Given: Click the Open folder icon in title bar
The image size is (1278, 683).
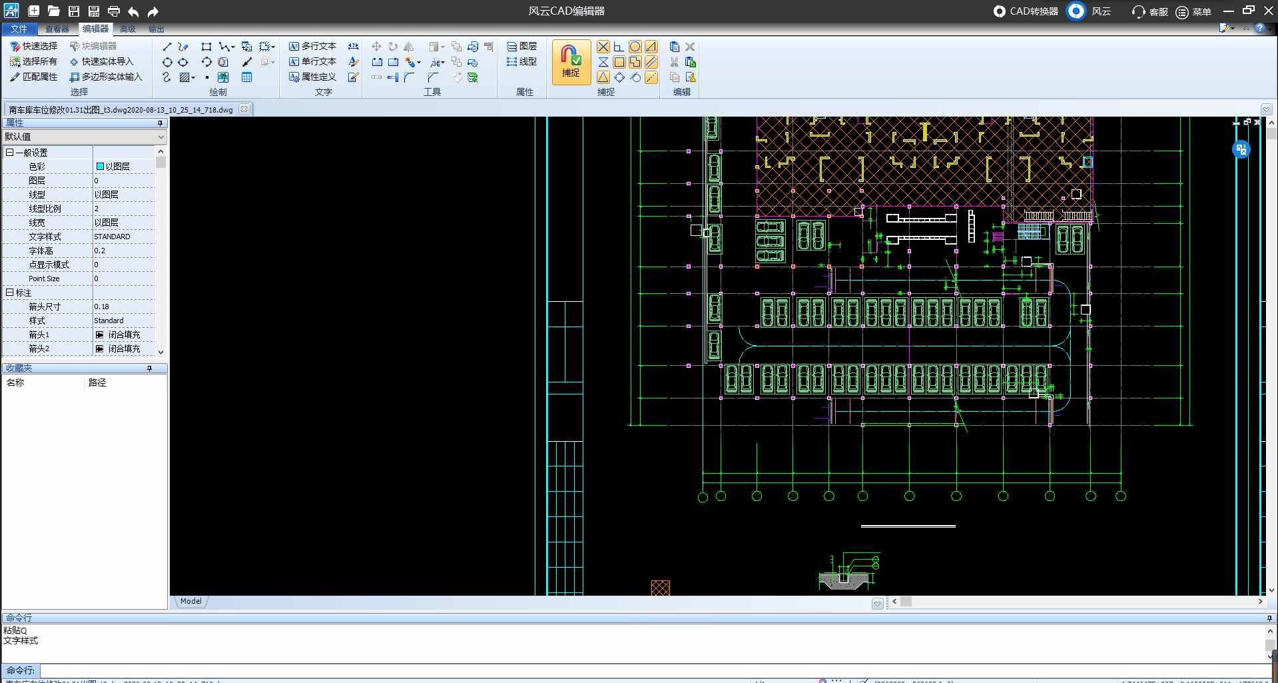Looking at the screenshot, I should [x=54, y=11].
